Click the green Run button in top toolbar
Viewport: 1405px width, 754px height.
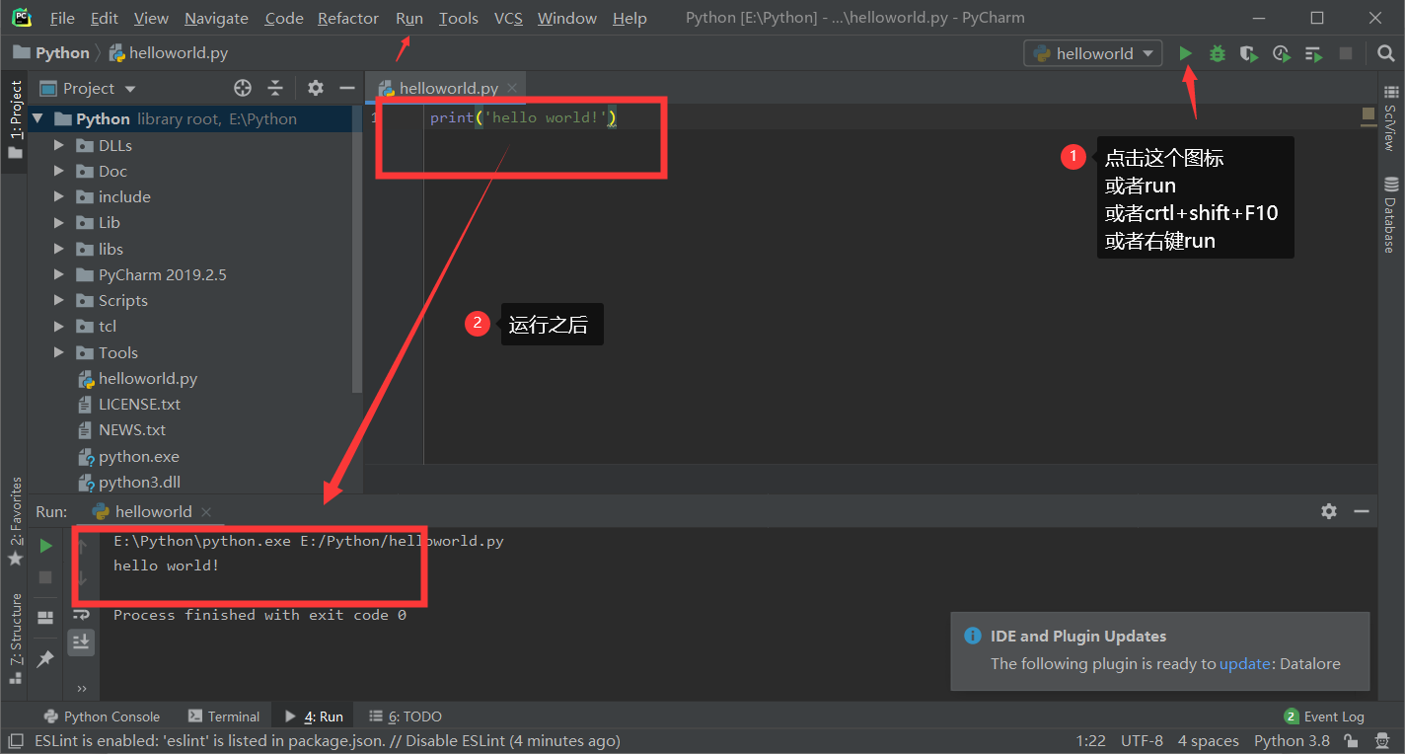click(x=1186, y=53)
